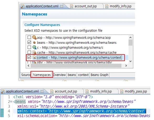The height and width of the screenshot is (120, 154).
Task: Click the horizontal scrollbar right arrow
Action: pos(126,66)
